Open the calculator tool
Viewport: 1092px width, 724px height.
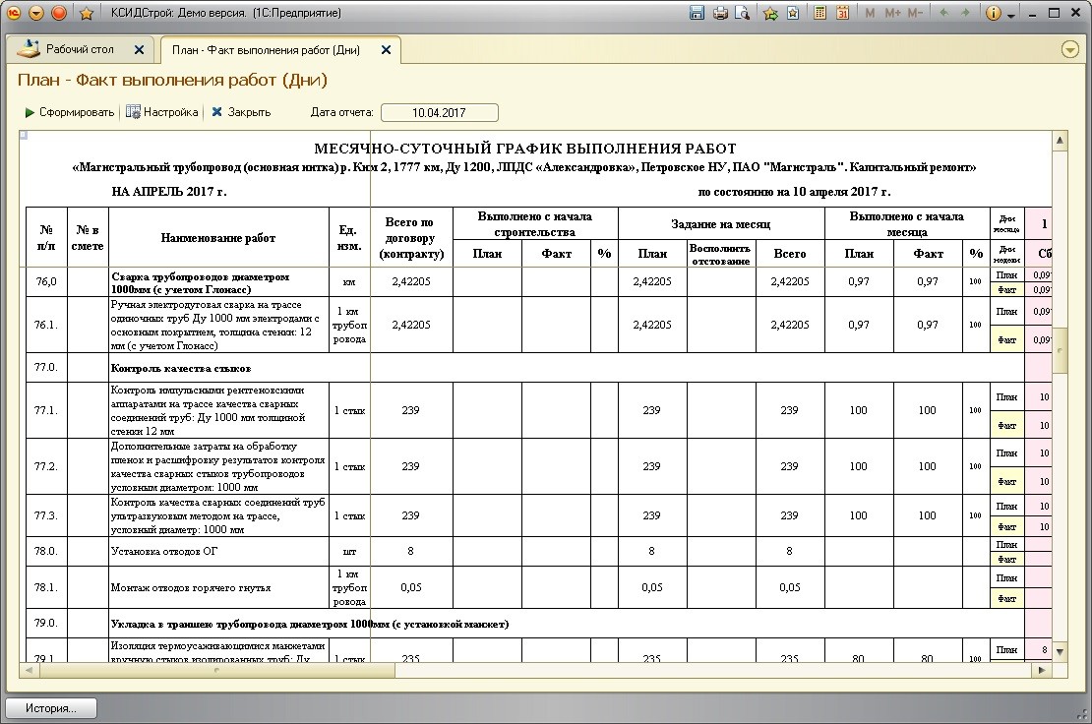tap(820, 13)
